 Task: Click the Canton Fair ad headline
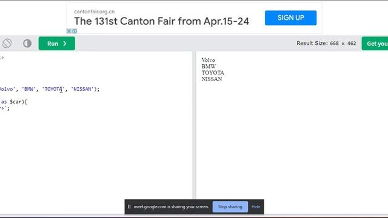pyautogui.click(x=162, y=21)
